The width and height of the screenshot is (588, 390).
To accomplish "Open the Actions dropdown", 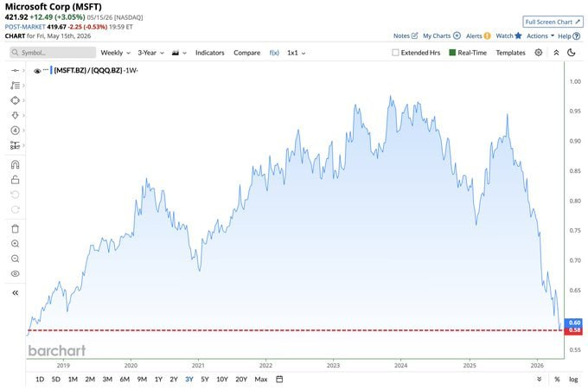I will pyautogui.click(x=540, y=36).
